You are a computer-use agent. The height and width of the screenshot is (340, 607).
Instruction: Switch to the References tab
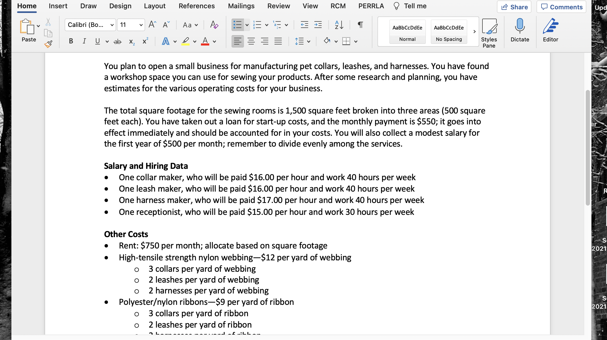click(197, 6)
